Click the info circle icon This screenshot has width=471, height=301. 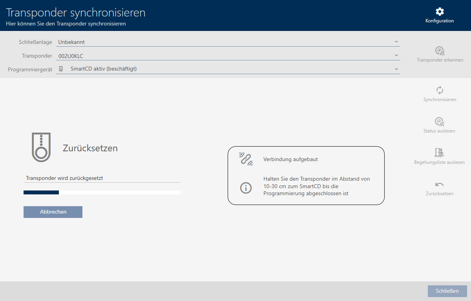pos(246,188)
